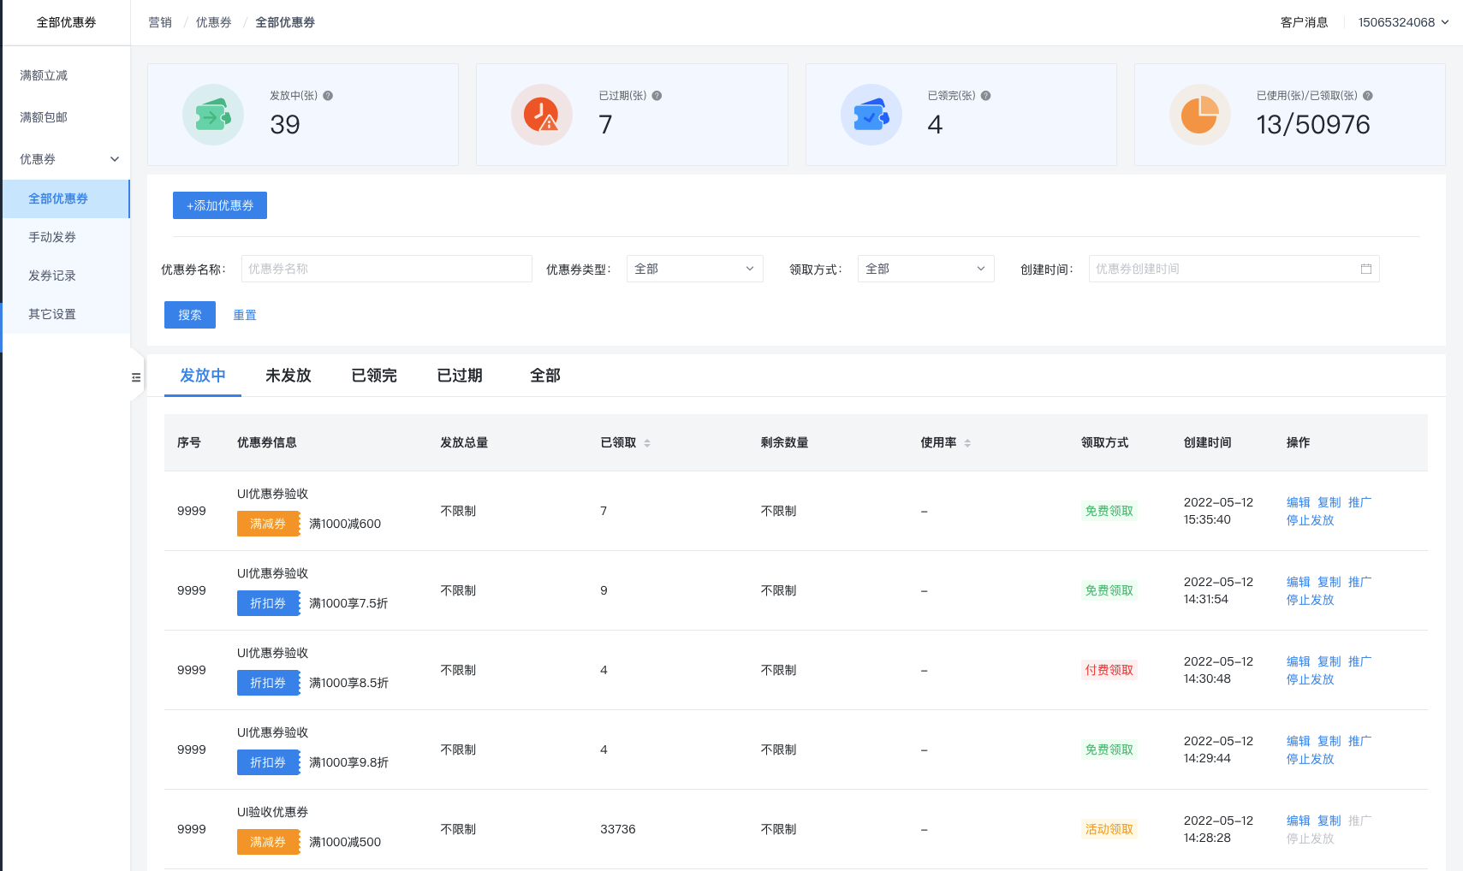The image size is (1463, 871).
Task: Switch to the 全部 tab
Action: coord(544,375)
